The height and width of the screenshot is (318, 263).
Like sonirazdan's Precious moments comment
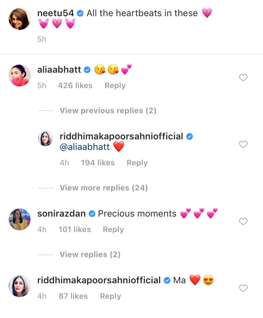click(243, 221)
